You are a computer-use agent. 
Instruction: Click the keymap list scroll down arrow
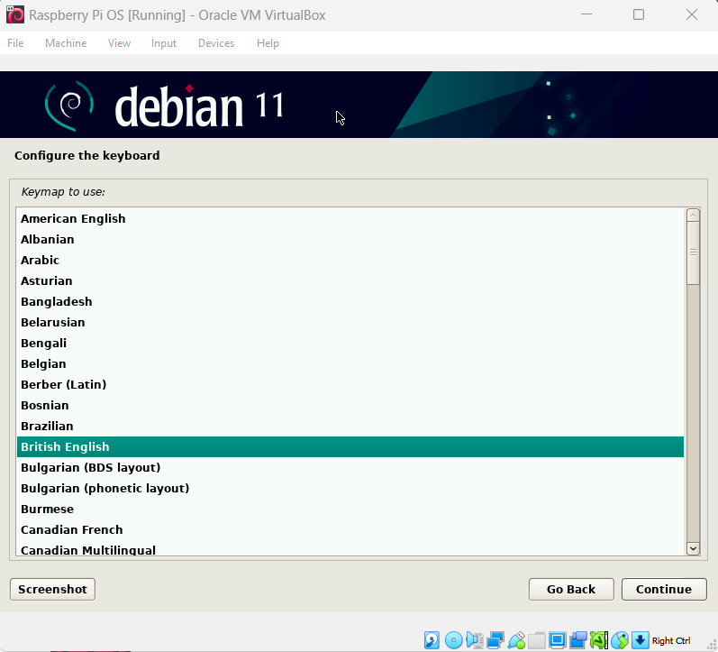pos(693,547)
